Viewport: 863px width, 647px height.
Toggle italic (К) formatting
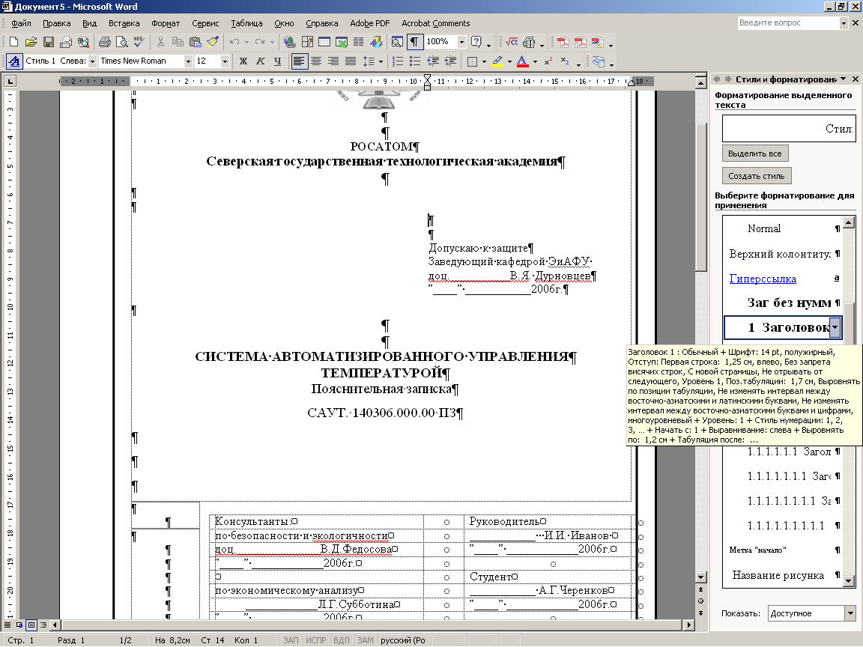tap(261, 61)
